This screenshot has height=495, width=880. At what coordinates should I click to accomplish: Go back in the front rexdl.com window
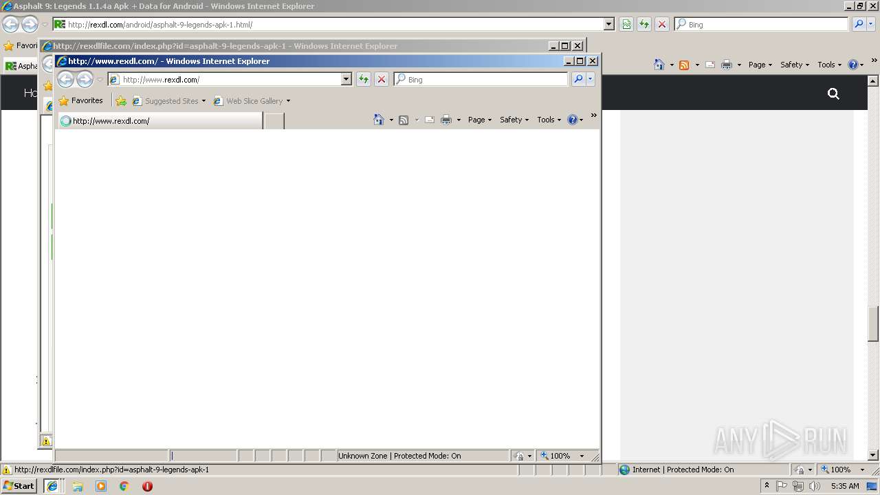pyautogui.click(x=65, y=80)
